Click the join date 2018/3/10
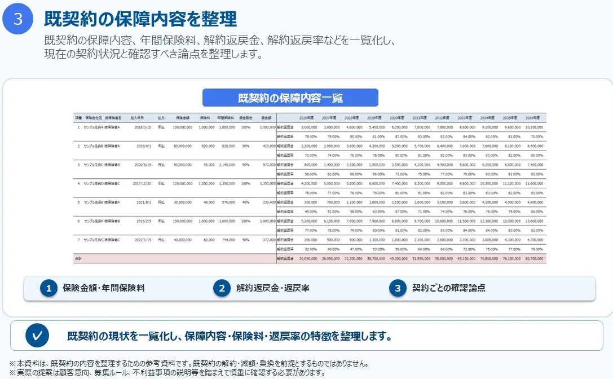The width and height of the screenshot is (613, 379). point(143,127)
